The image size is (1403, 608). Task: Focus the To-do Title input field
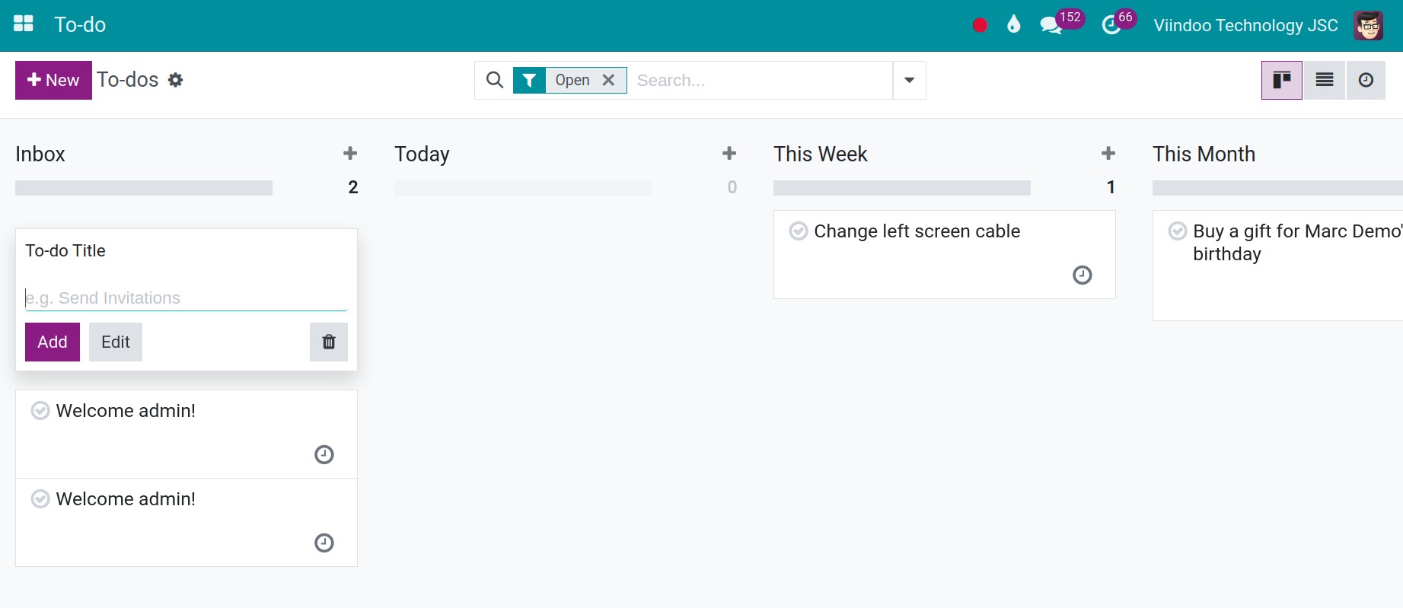point(186,298)
